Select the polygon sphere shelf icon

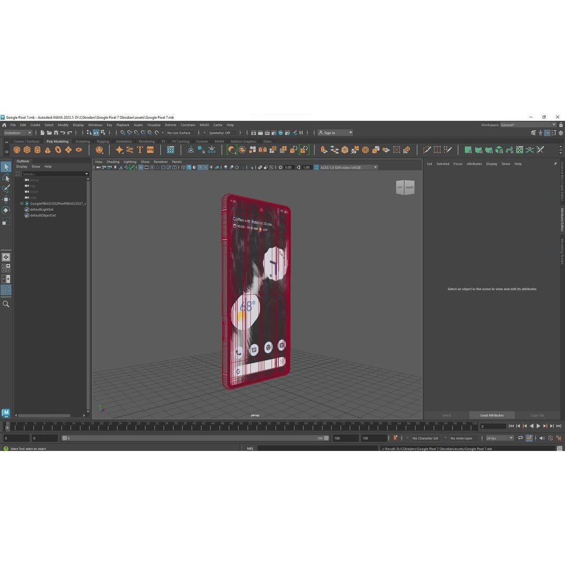(x=17, y=150)
